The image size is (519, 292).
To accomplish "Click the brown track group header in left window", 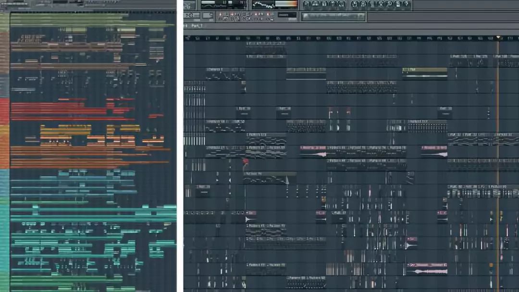I will 5,53.
